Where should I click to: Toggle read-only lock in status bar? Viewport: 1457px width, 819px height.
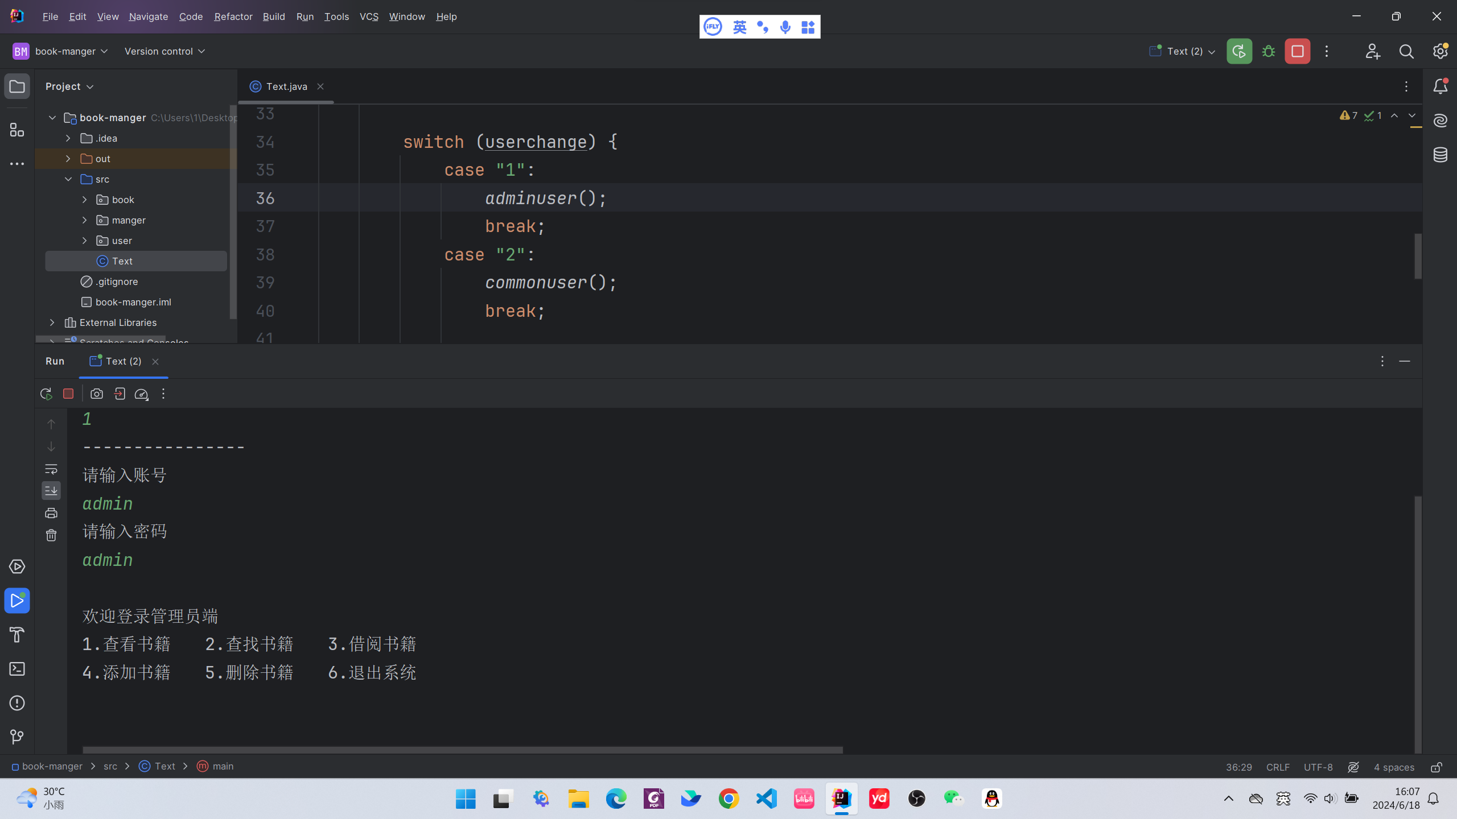click(x=1437, y=767)
